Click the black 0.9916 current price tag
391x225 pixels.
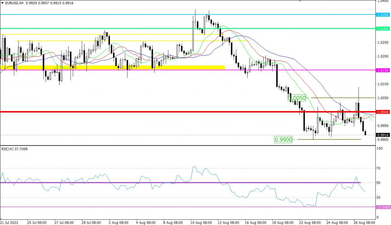pos(383,135)
